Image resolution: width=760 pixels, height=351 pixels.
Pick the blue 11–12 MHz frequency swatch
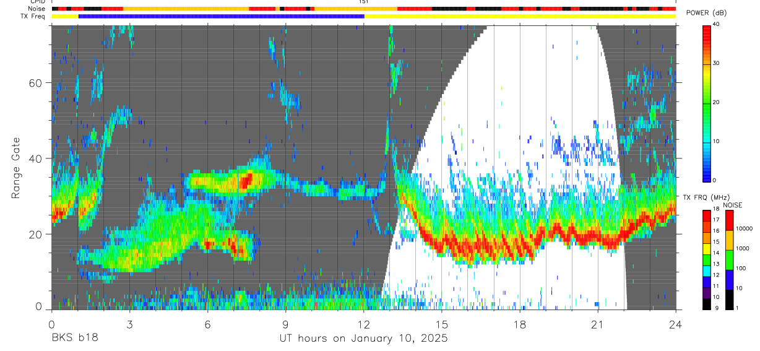click(707, 282)
